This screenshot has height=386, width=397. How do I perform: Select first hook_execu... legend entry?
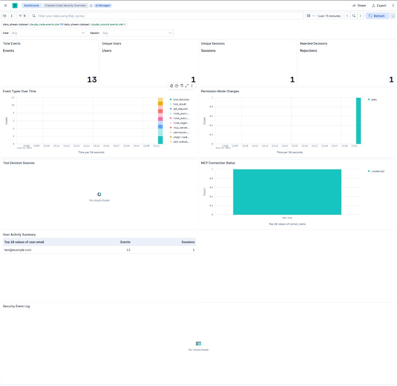coord(181,113)
